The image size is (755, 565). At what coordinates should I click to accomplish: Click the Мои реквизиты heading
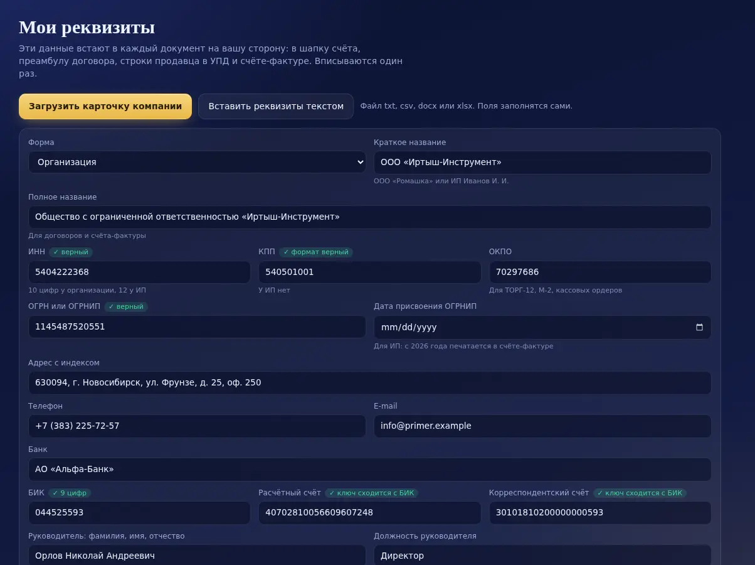(x=87, y=28)
